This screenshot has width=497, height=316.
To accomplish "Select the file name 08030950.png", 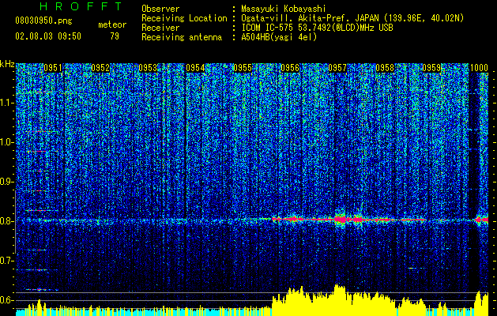I will point(43,21).
